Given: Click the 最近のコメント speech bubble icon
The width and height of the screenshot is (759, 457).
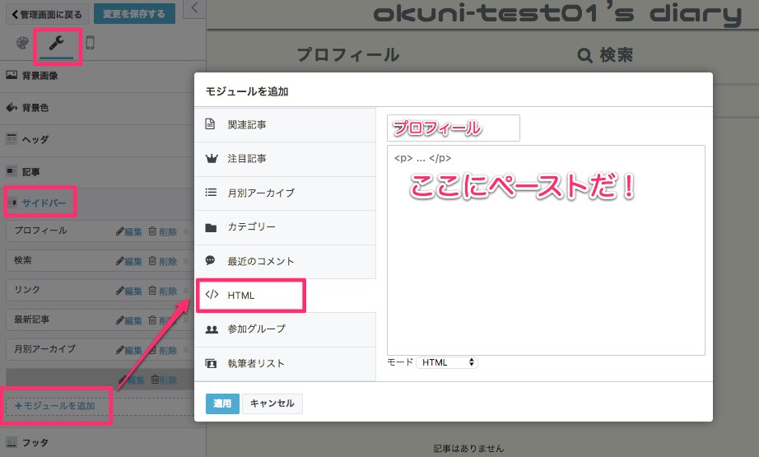Looking at the screenshot, I should tap(210, 261).
